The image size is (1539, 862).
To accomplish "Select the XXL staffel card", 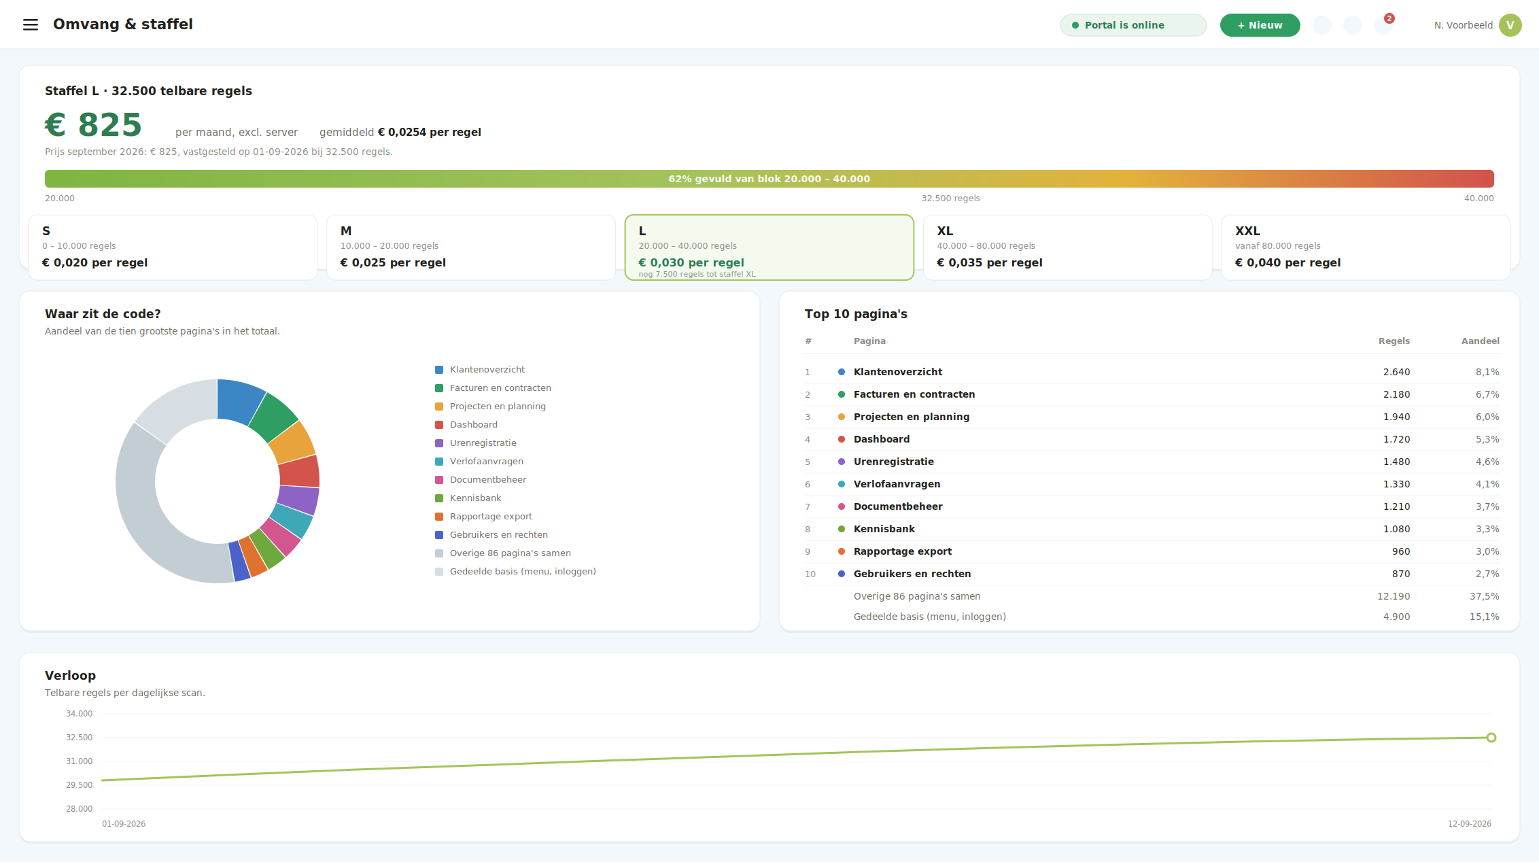I will pyautogui.click(x=1366, y=247).
